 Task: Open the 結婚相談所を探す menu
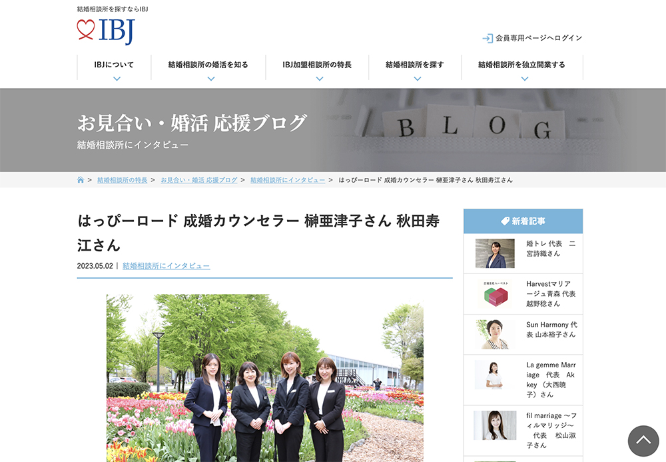click(414, 65)
